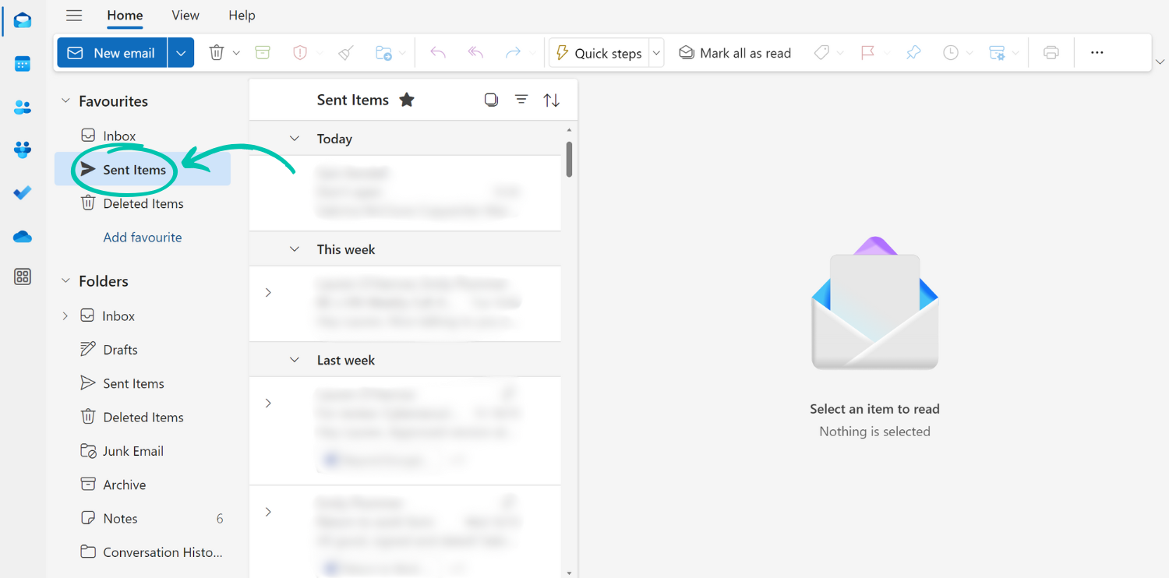Viewport: 1169px width, 578px height.
Task: Select the filter icon above the message list
Action: pyautogui.click(x=521, y=100)
